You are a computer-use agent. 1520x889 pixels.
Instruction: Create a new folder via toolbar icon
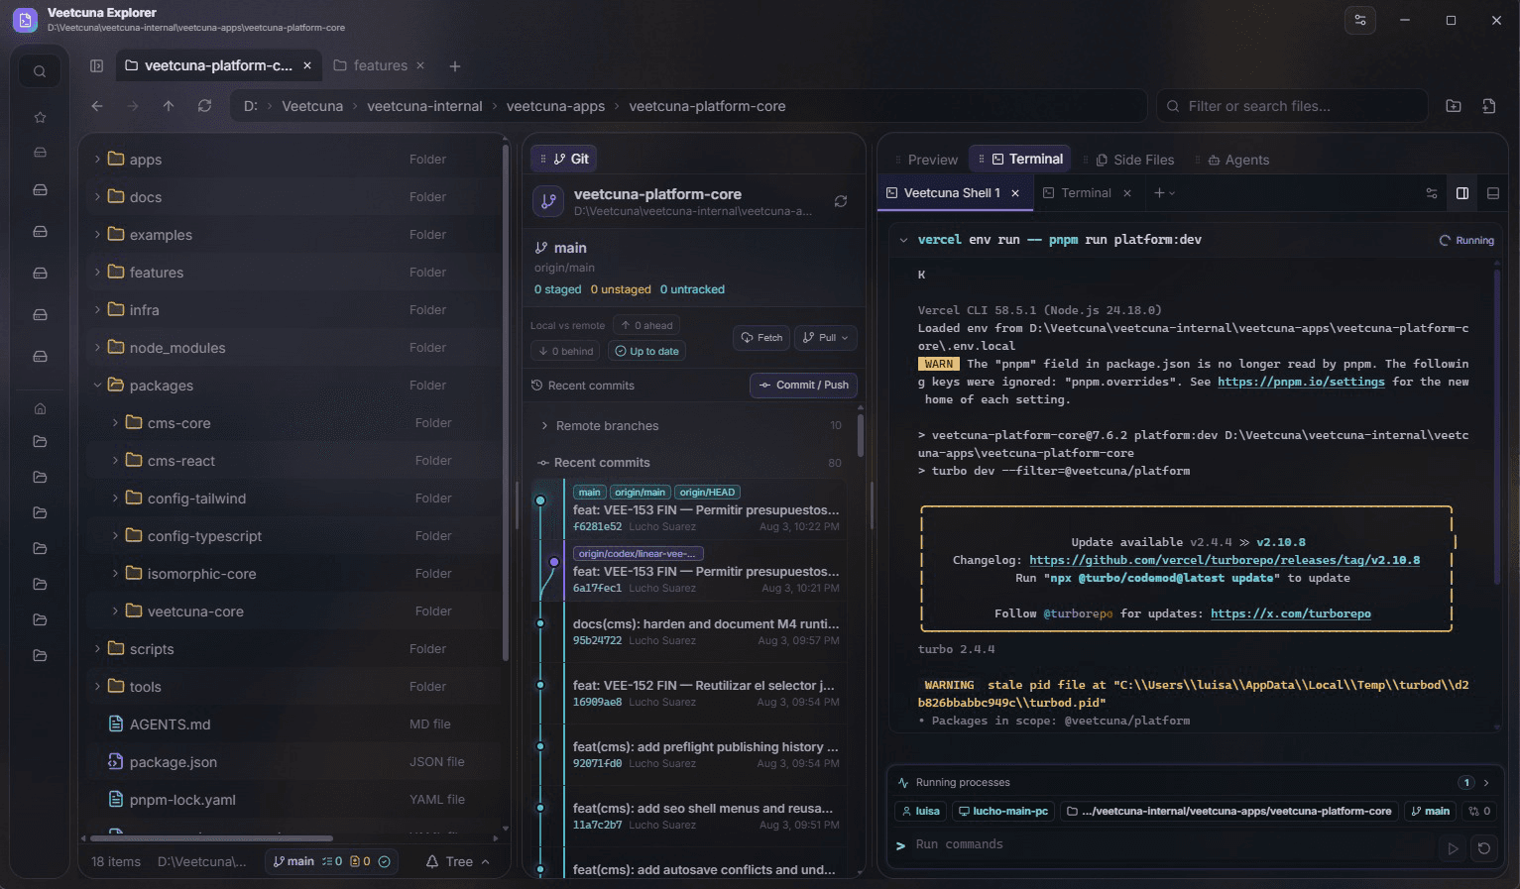pyautogui.click(x=1454, y=106)
